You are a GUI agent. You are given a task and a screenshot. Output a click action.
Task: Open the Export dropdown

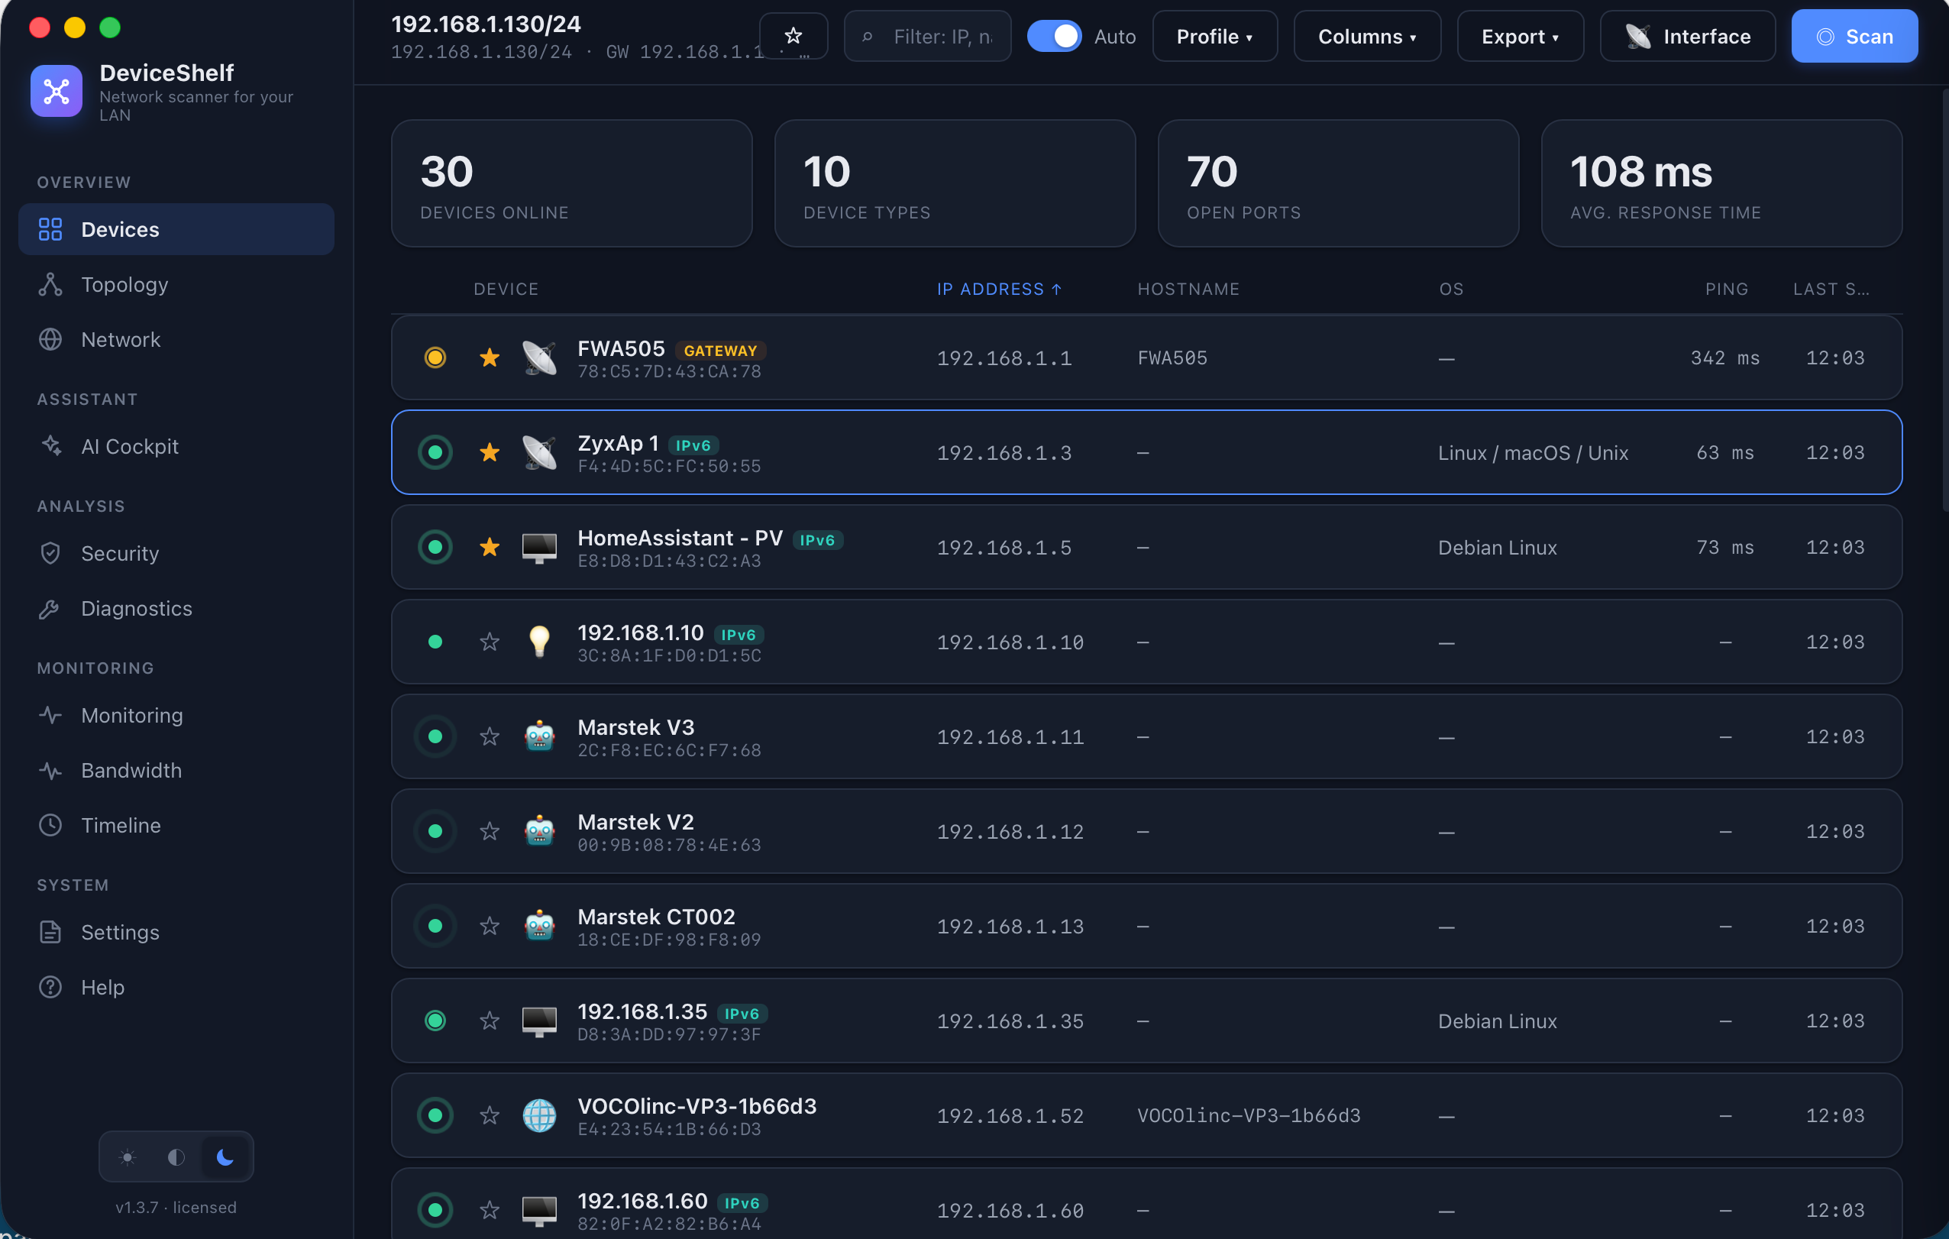point(1520,37)
